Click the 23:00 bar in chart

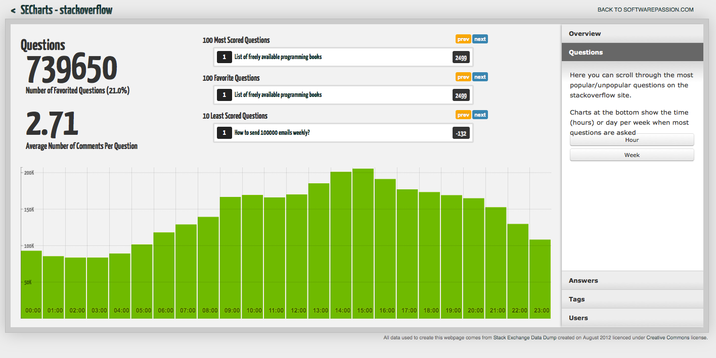click(540, 279)
